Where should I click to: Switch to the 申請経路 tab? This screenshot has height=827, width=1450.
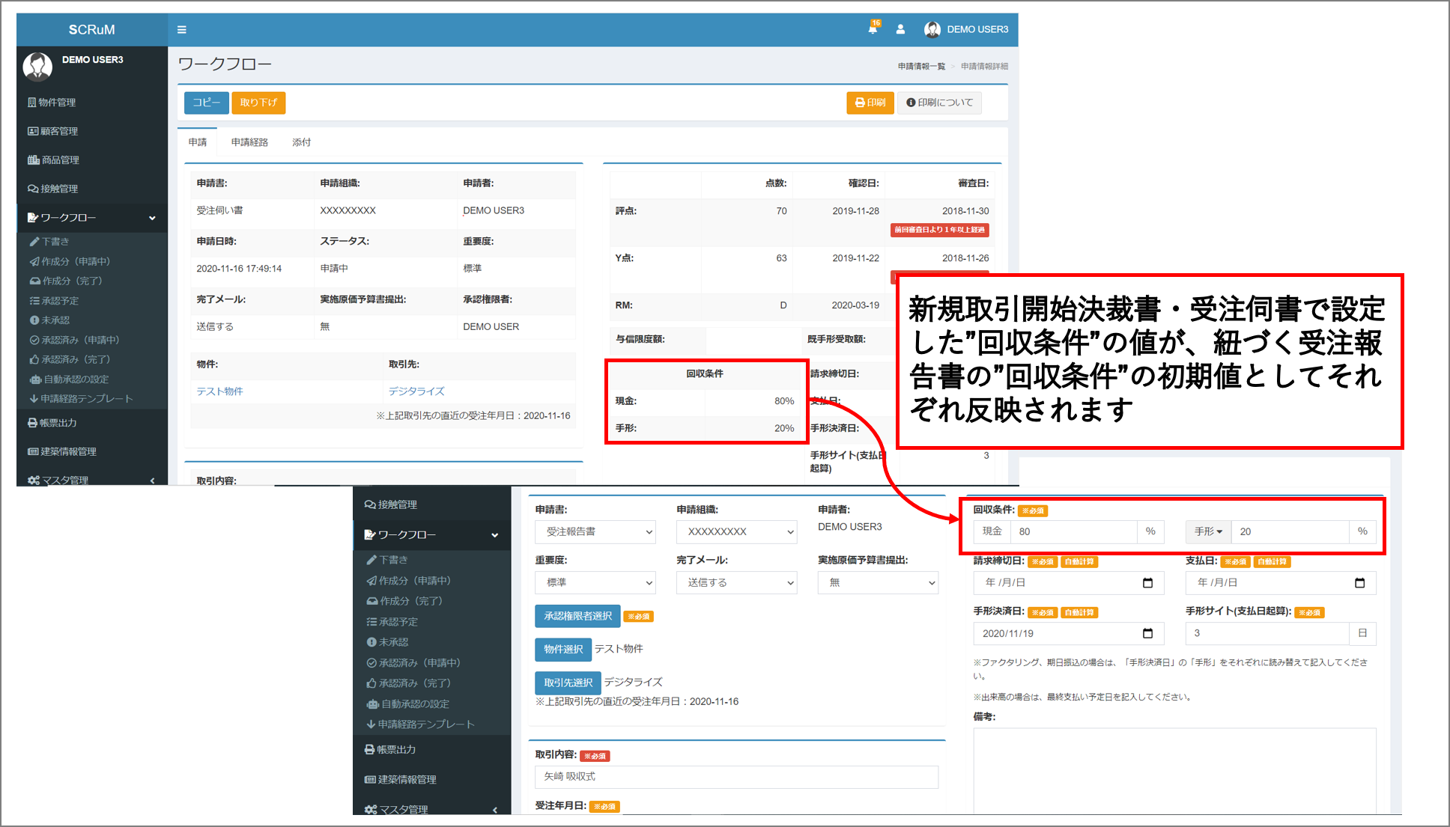tap(249, 142)
